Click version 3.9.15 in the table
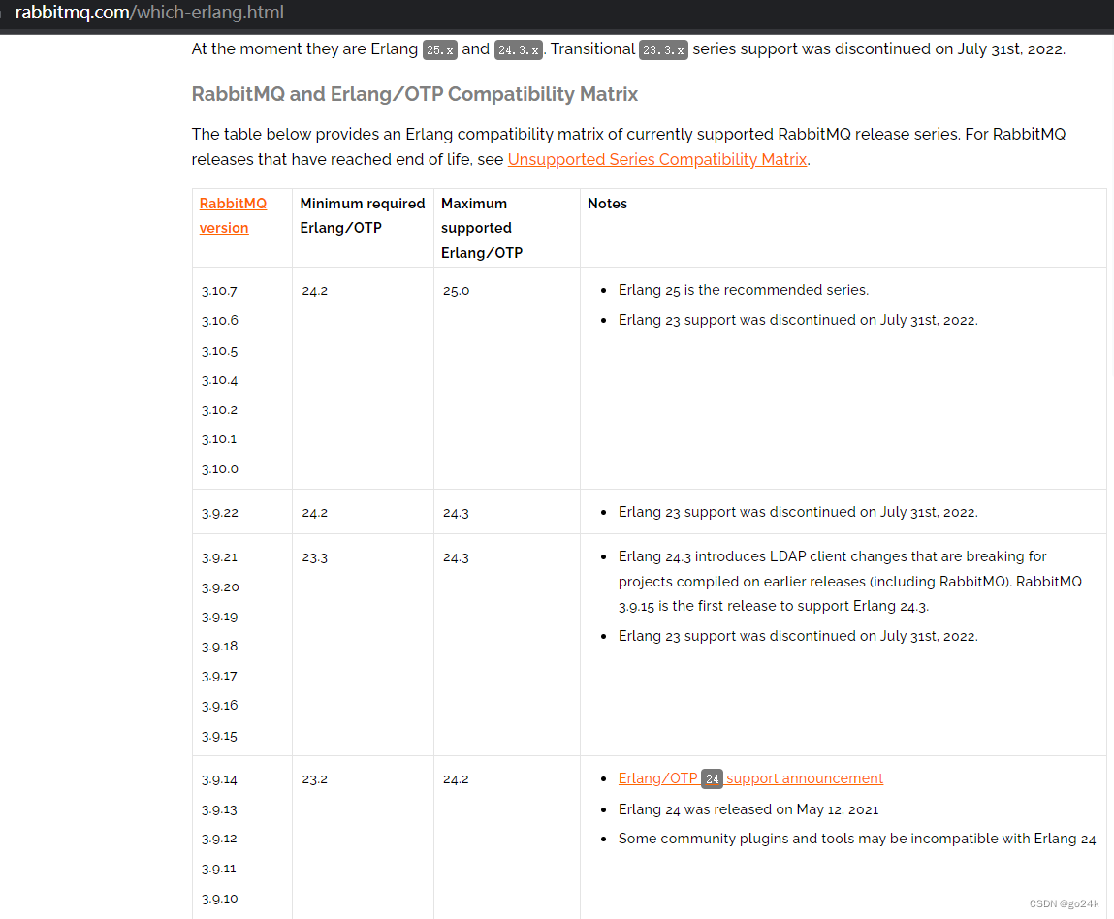Screen dimensions: 1114x919 point(219,736)
